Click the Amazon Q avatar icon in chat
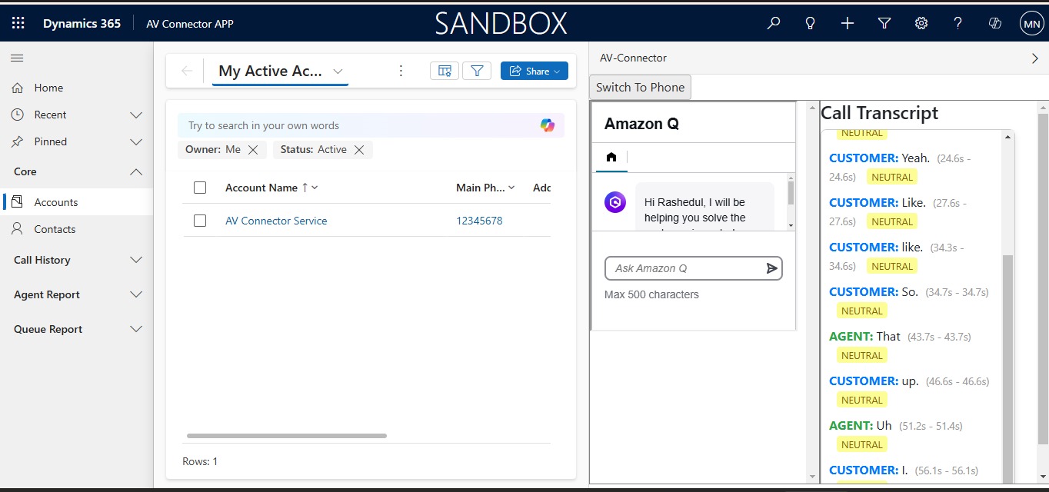 pyautogui.click(x=615, y=202)
